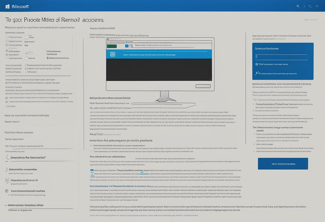Click the key icon in the blue card
325x222 pixels.
(257, 73)
